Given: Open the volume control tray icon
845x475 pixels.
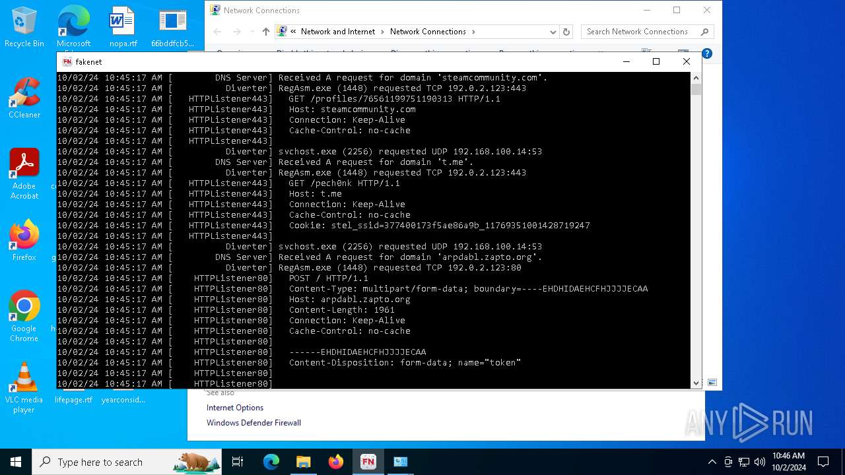Looking at the screenshot, I should tap(760, 462).
